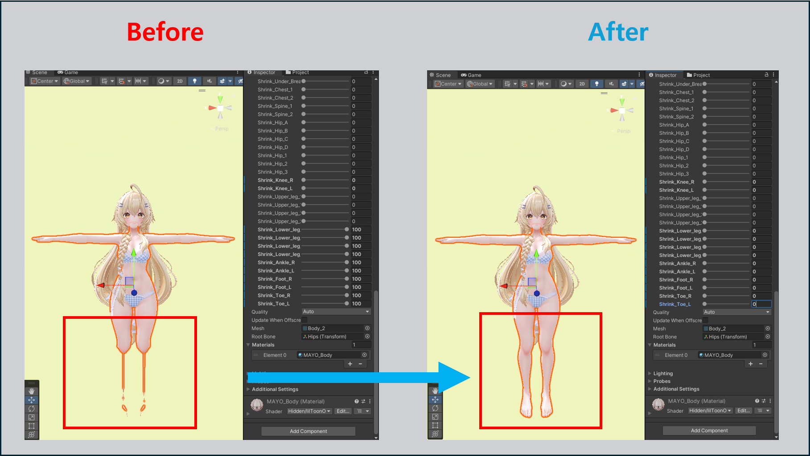This screenshot has height=456, width=810.
Task: Switch to Project tab in Before window
Action: [x=297, y=73]
